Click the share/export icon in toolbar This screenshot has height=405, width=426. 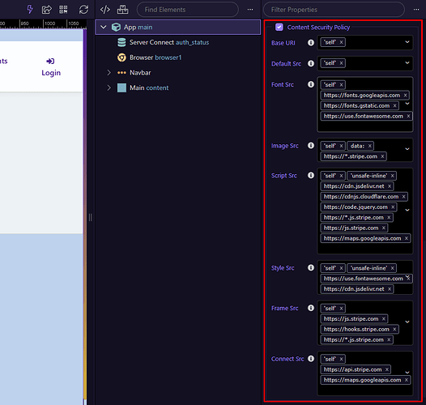[46, 10]
